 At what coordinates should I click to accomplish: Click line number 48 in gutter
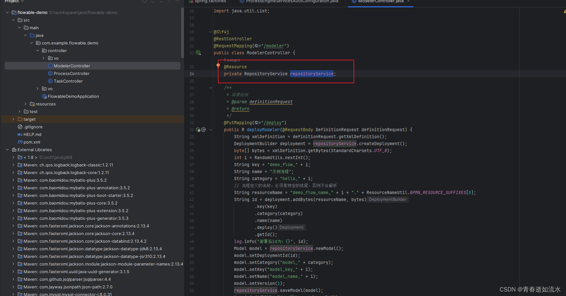[192, 241]
